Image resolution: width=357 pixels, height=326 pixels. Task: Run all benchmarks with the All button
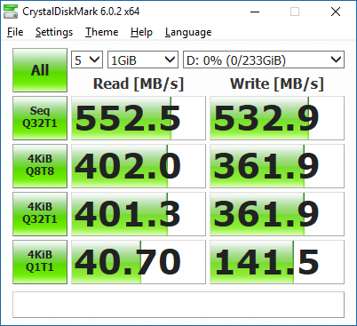coord(40,70)
